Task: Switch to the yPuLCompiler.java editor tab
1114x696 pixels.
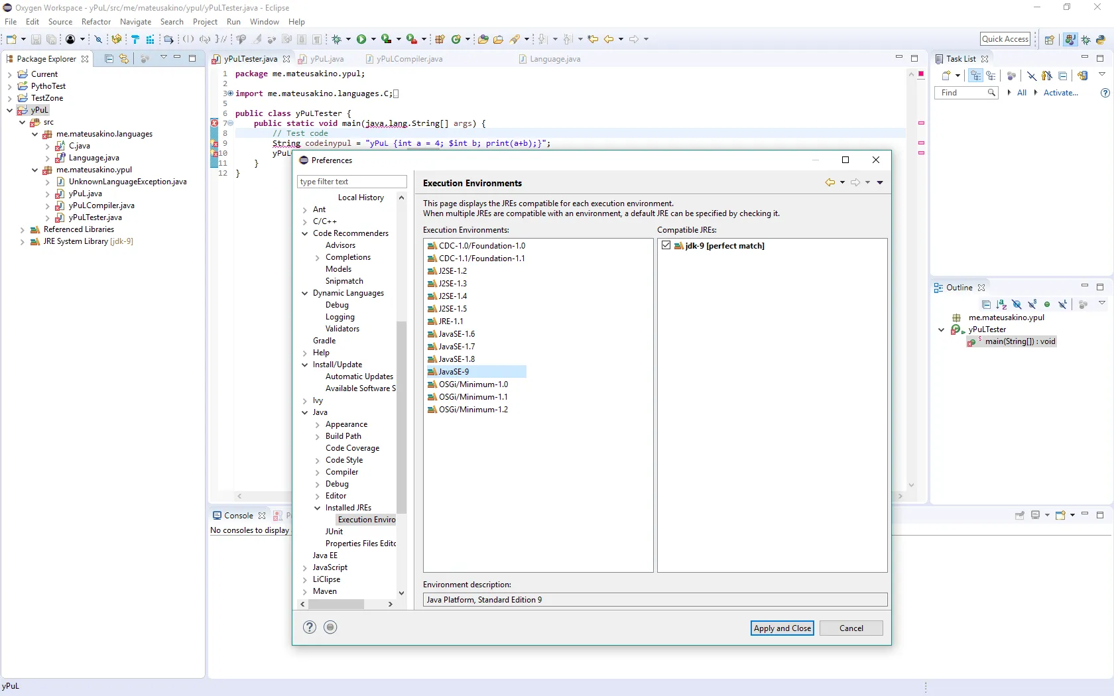Action: [x=404, y=59]
